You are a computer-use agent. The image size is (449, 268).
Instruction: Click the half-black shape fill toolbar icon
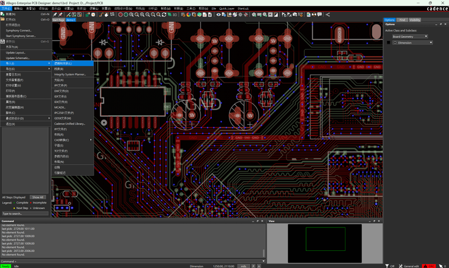point(276,15)
